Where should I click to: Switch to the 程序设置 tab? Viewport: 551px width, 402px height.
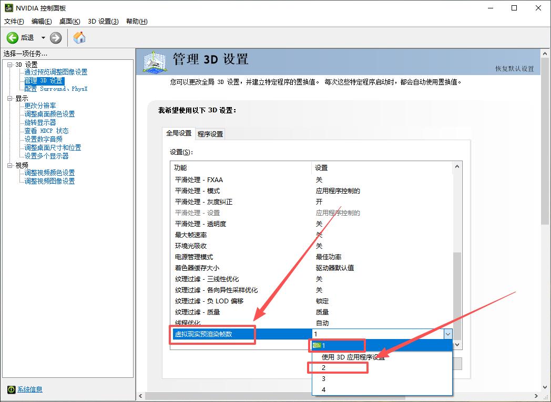click(x=210, y=134)
